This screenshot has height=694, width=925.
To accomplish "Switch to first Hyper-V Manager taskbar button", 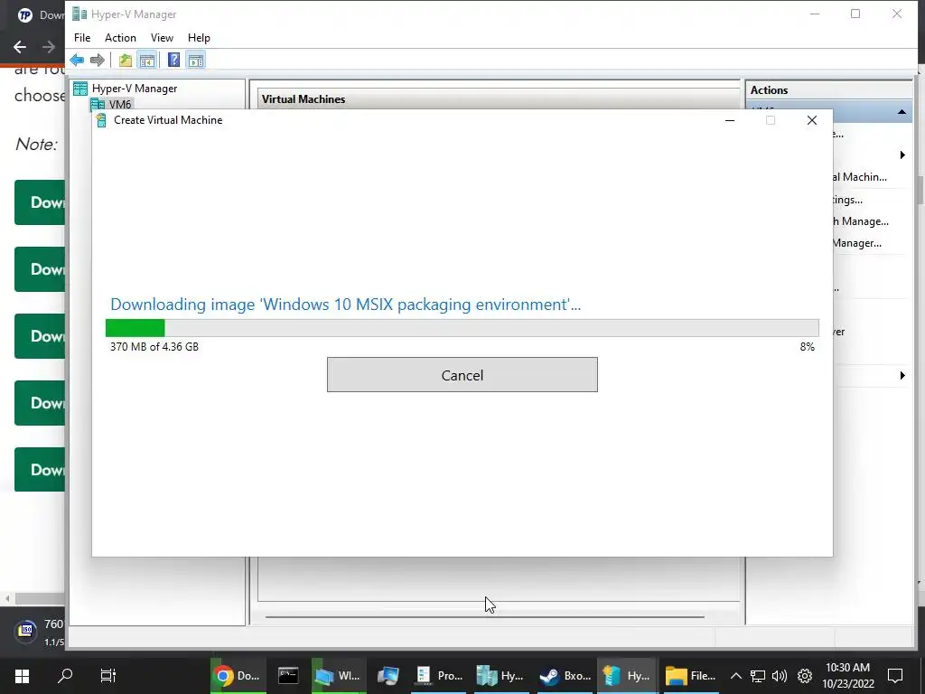I will tap(500, 676).
